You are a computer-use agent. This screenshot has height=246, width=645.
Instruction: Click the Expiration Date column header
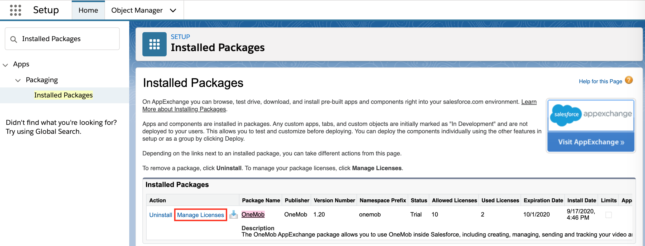tap(543, 200)
